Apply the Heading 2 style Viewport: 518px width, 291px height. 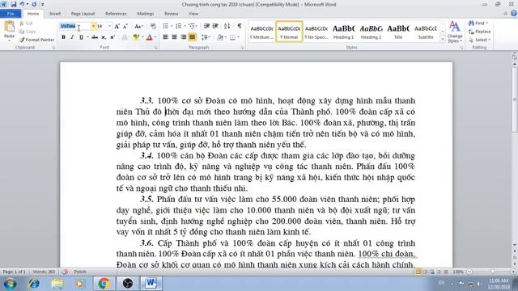coord(371,32)
